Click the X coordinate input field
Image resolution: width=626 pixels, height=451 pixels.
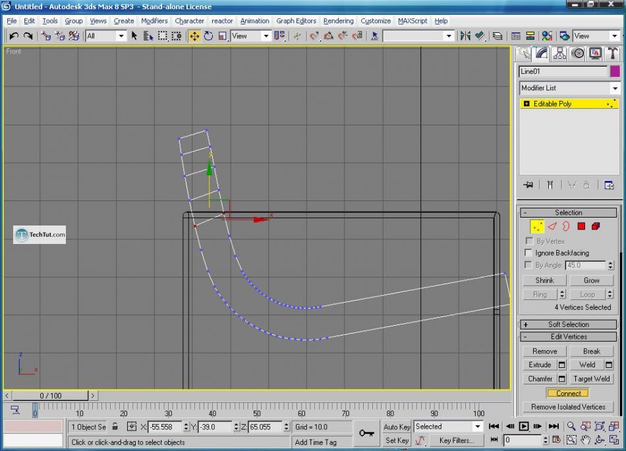pos(165,427)
